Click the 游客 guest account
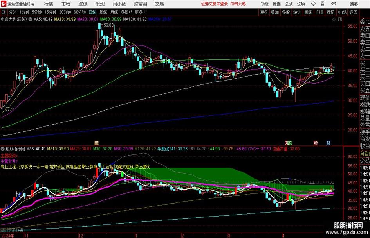Image resolution: width=370 pixels, height=238 pixels. (354, 4)
